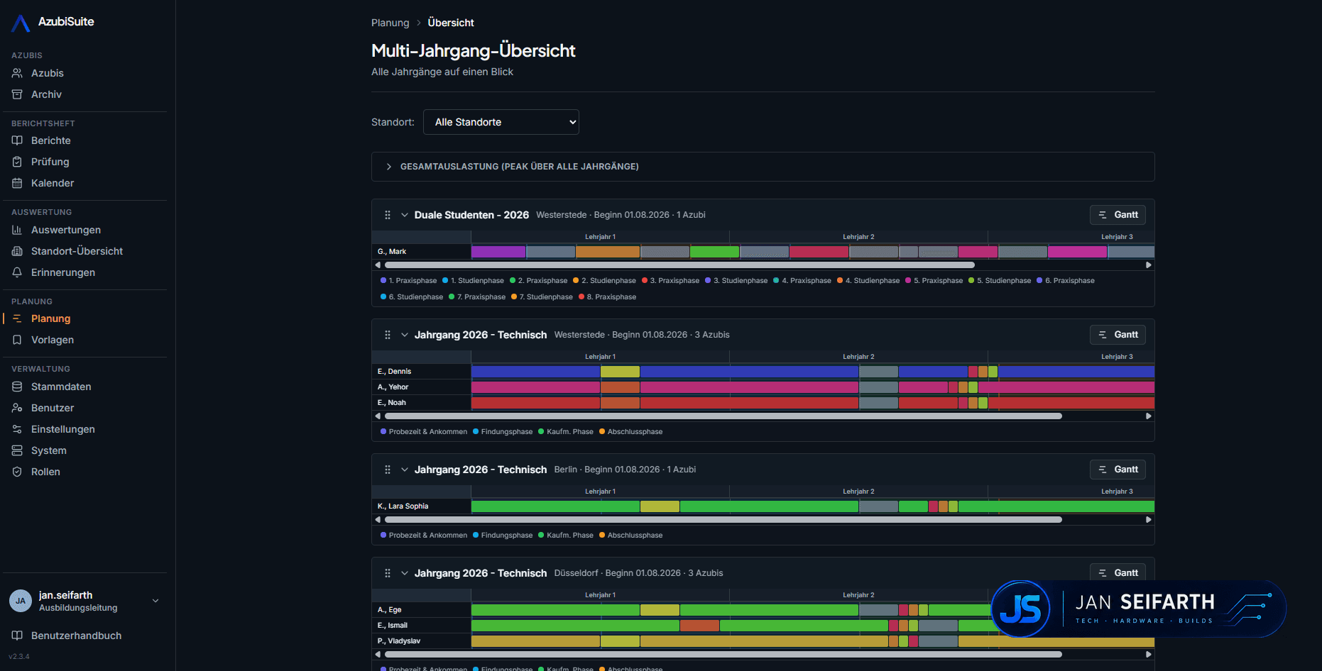Click the Rollen shield icon
This screenshot has height=671, width=1322.
(x=17, y=472)
